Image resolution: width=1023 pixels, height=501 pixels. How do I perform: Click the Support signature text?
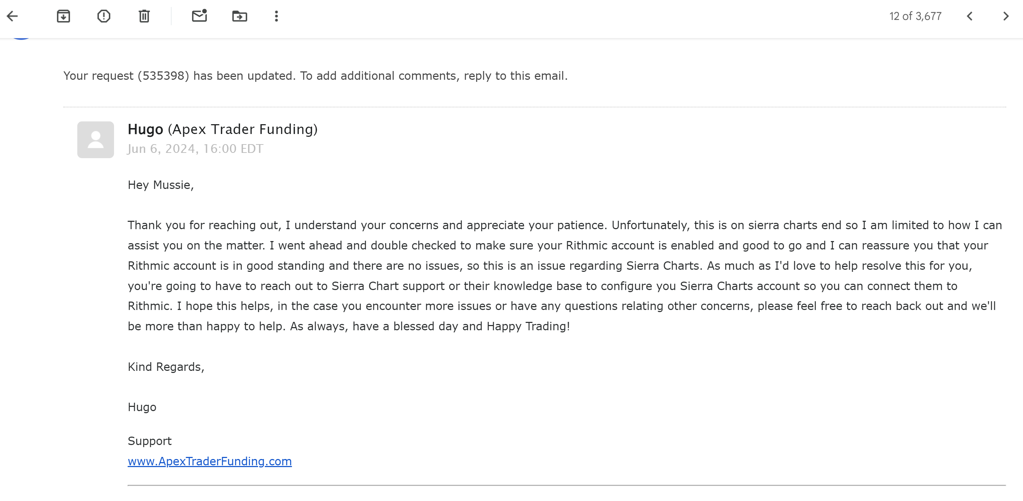point(149,441)
